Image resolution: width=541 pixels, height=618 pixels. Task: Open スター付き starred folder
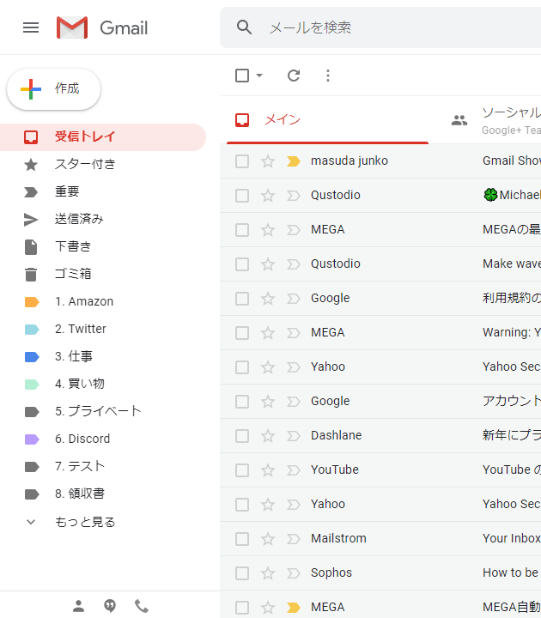coord(102,164)
